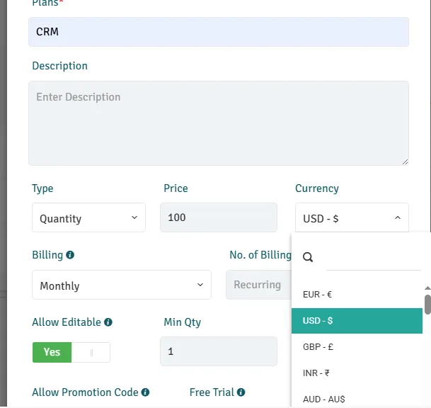This screenshot has height=408, width=431.
Task: Click the Price label
Action: coord(176,188)
